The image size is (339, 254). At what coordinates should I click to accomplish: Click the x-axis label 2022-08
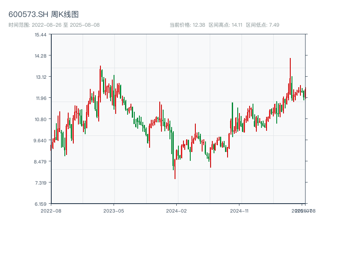click(x=51, y=211)
